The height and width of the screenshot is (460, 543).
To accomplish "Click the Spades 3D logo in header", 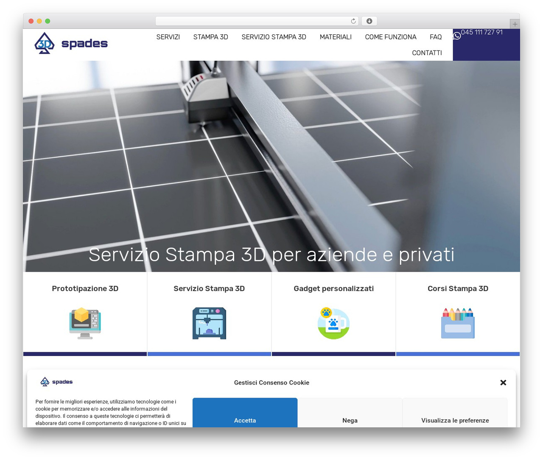I will pos(71,43).
